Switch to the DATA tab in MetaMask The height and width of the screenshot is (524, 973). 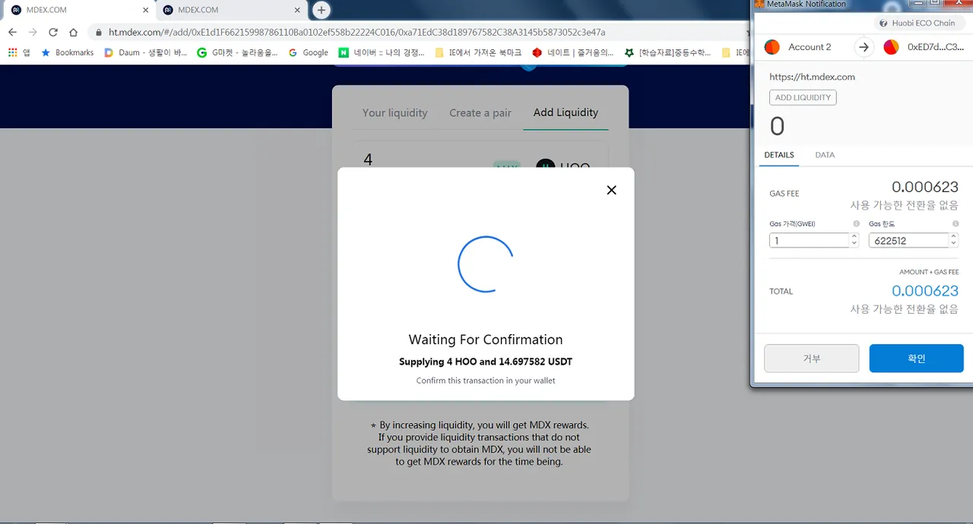(x=825, y=155)
